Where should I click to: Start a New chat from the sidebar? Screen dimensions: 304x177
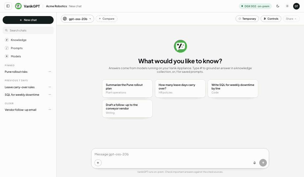[28, 20]
